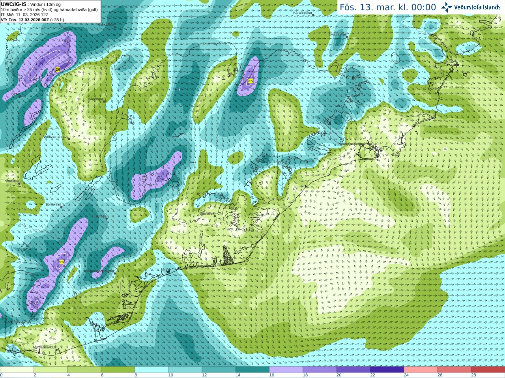Click the Eyjabakkar place label

[x=337, y=34]
